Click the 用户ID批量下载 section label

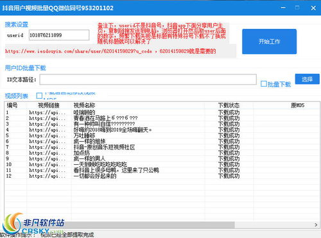pyautogui.click(x=26, y=68)
